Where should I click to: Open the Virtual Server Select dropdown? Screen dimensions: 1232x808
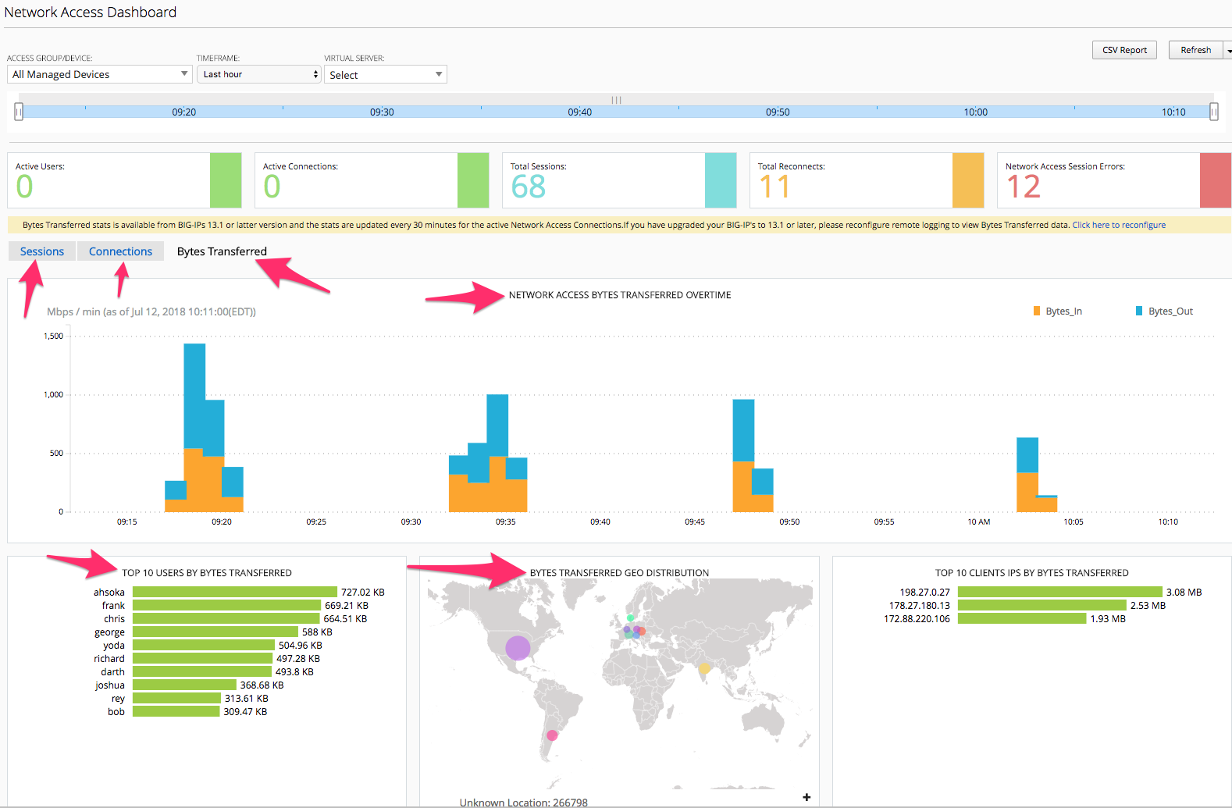(386, 75)
